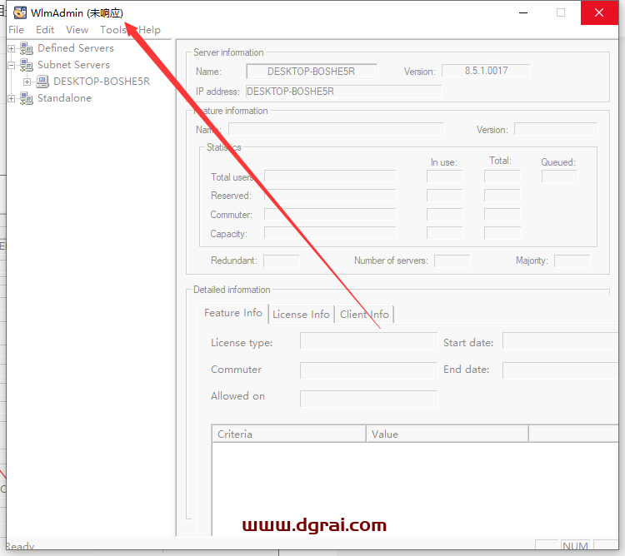Click the Total users statistics field
Image resolution: width=625 pixels, height=556 pixels.
[x=330, y=176]
